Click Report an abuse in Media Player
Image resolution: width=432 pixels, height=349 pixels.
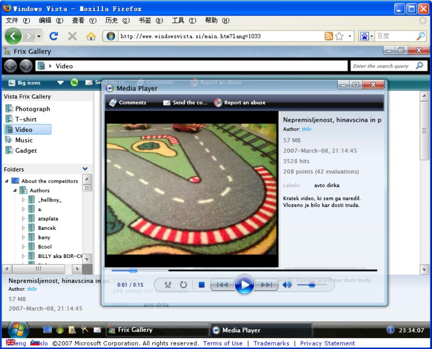pos(240,103)
